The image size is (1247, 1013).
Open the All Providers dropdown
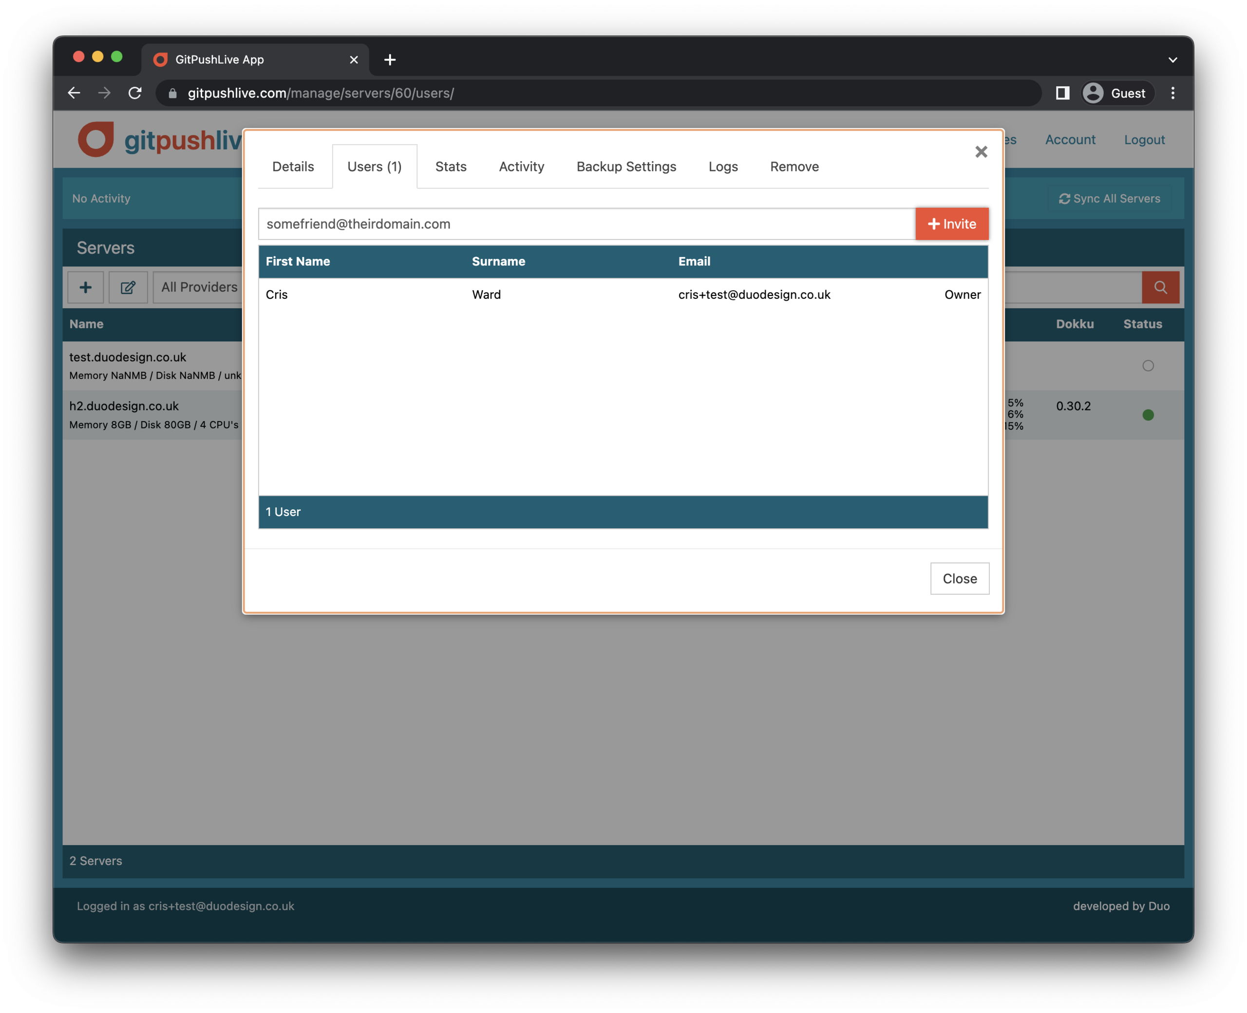click(x=198, y=287)
